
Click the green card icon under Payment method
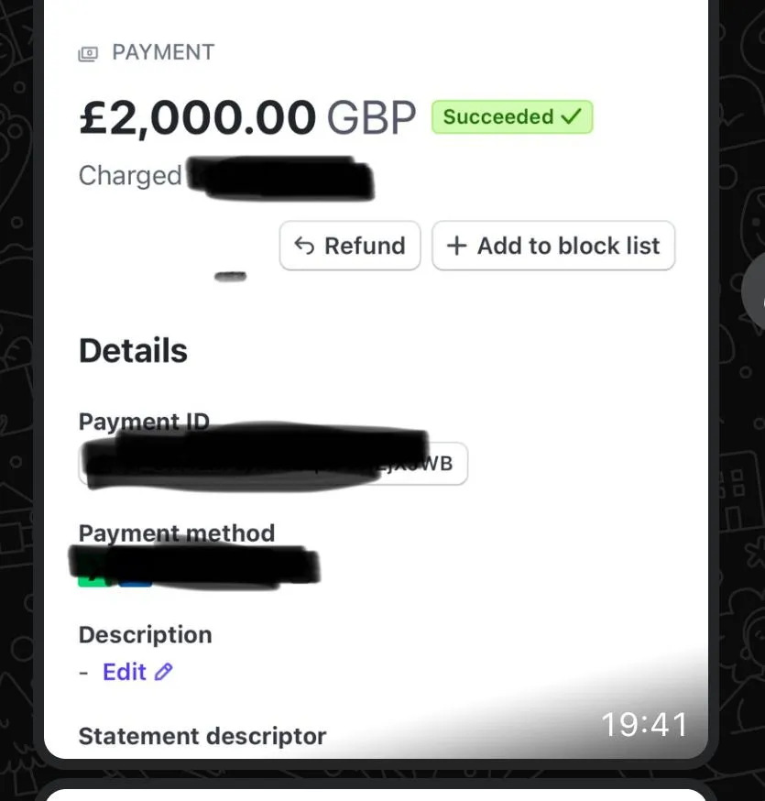click(92, 580)
